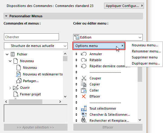Image resolution: width=163 pixels, height=133 pixels.
Task: Select the Partager... tree item
Action: coord(31,81)
